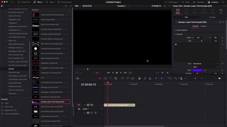The image size is (227, 127).
Task: Open the Media Pool panel
Action: tap(24, 2)
